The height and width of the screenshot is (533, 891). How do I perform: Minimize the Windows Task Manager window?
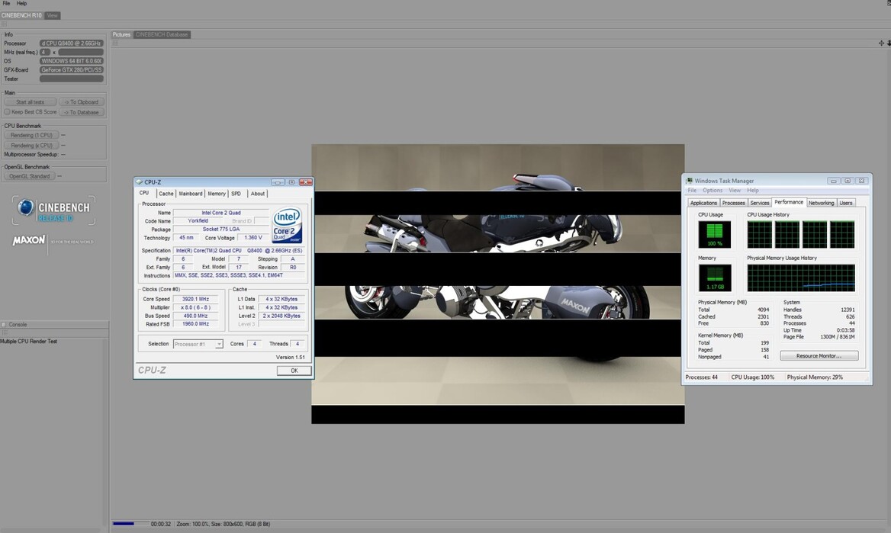pyautogui.click(x=834, y=181)
